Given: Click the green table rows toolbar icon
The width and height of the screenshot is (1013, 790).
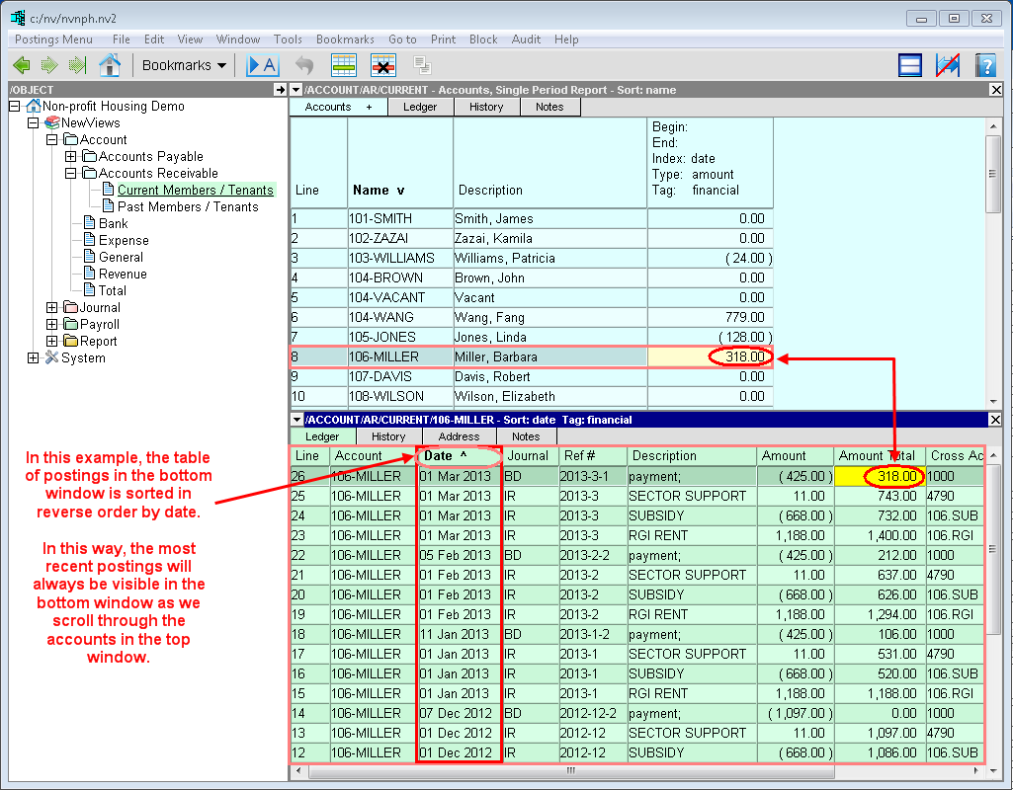Looking at the screenshot, I should tap(343, 65).
